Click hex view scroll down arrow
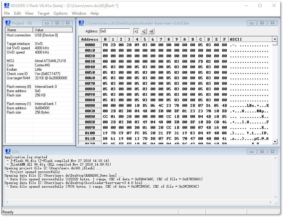 tap(275, 141)
